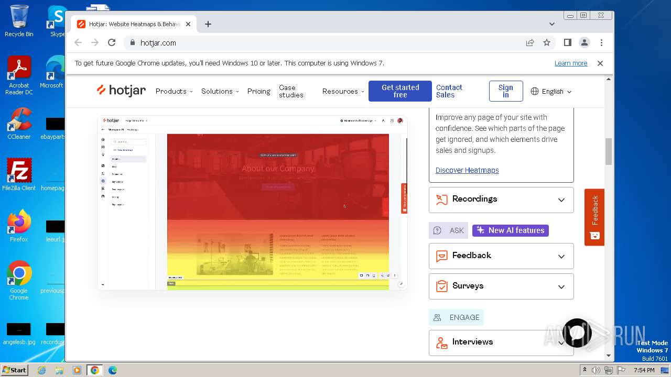This screenshot has height=377, width=671.
Task: Click the Get started free button
Action: click(400, 91)
